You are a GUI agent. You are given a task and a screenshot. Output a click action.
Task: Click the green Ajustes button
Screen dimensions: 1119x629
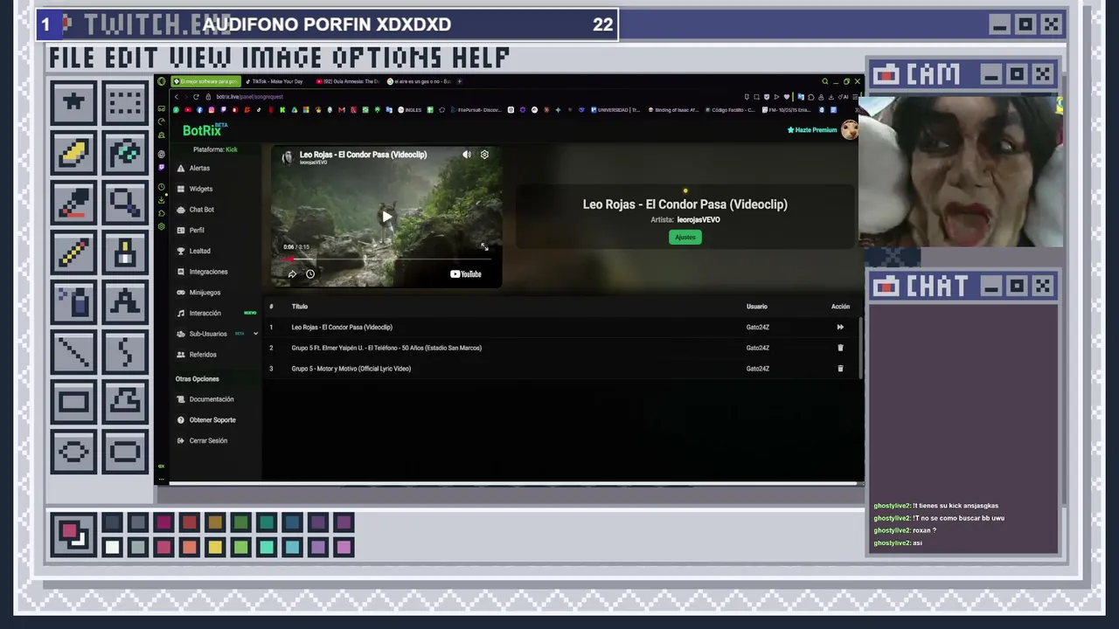click(x=685, y=237)
